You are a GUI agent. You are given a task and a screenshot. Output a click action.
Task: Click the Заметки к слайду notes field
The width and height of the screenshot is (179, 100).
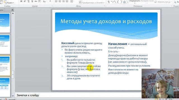[x=78, y=95]
